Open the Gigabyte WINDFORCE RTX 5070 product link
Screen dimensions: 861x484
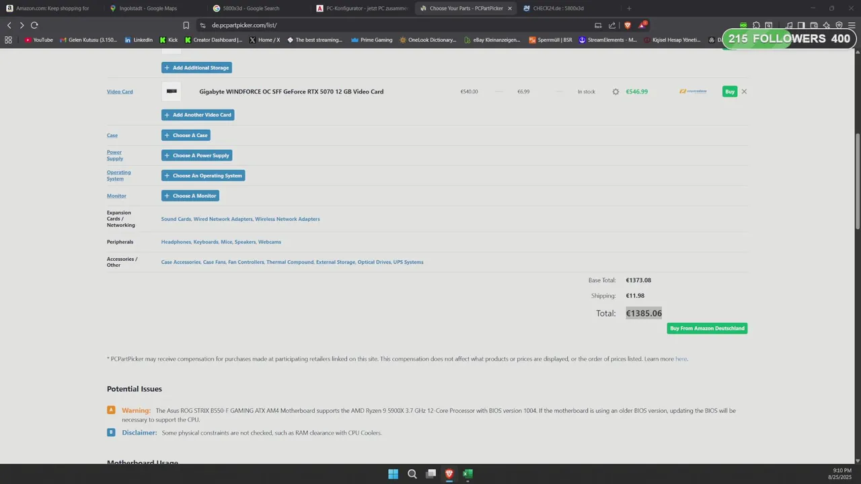(291, 91)
